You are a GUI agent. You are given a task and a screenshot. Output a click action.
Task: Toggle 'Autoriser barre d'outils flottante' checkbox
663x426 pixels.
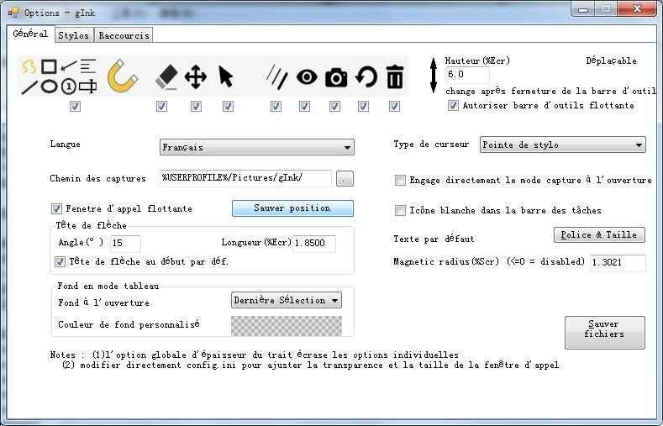pyautogui.click(x=454, y=106)
